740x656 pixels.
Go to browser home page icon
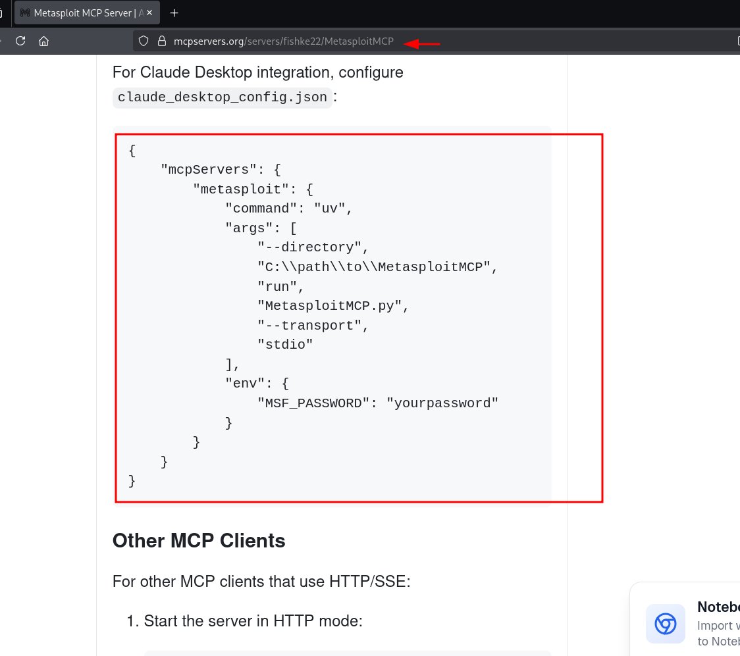[44, 41]
